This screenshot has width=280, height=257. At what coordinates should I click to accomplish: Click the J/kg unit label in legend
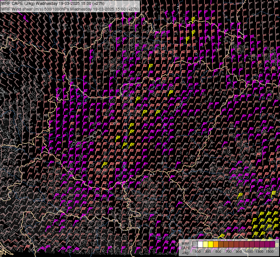point(185,253)
